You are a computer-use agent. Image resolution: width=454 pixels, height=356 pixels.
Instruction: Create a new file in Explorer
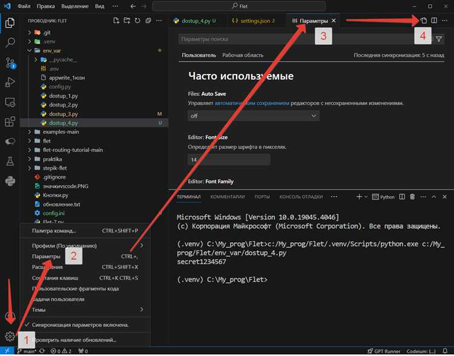coord(116,21)
